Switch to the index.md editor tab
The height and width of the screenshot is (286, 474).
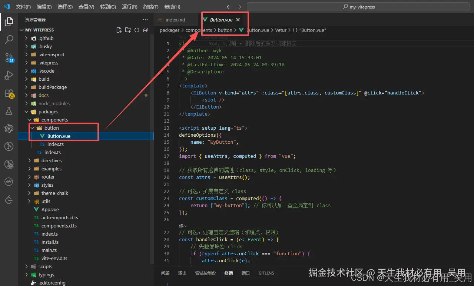175,20
